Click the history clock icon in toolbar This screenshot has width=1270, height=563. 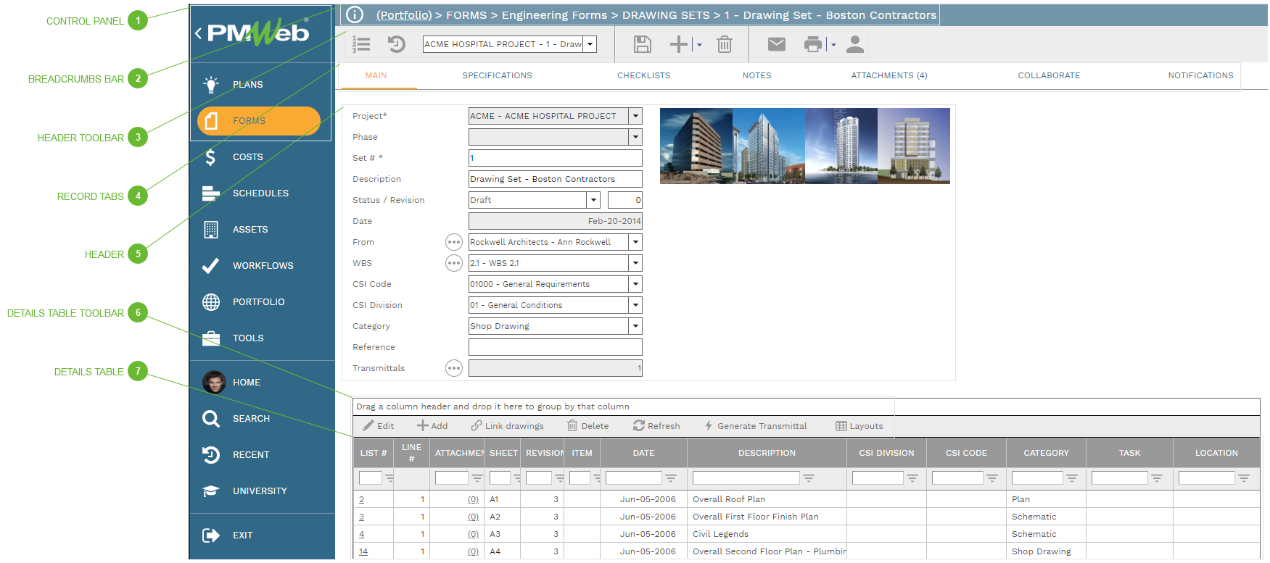point(396,44)
